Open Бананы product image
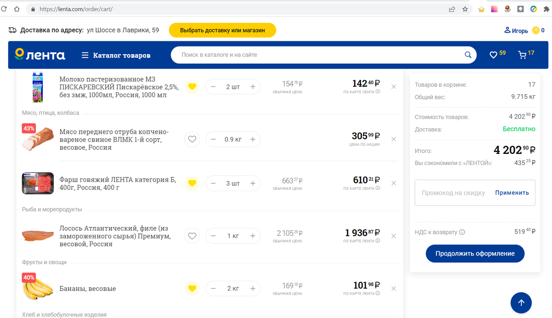552x318 pixels. (38, 289)
